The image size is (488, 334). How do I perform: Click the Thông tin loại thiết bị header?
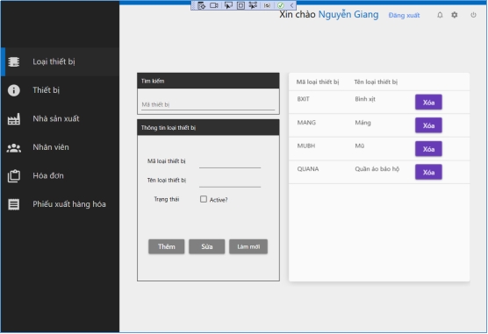coord(208,128)
